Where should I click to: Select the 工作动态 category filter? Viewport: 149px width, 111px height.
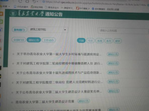(x=49, y=40)
